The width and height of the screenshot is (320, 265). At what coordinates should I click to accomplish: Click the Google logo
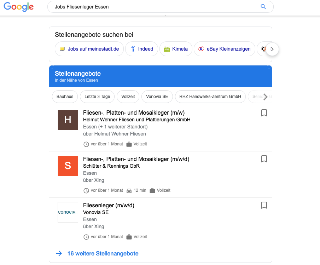19,7
